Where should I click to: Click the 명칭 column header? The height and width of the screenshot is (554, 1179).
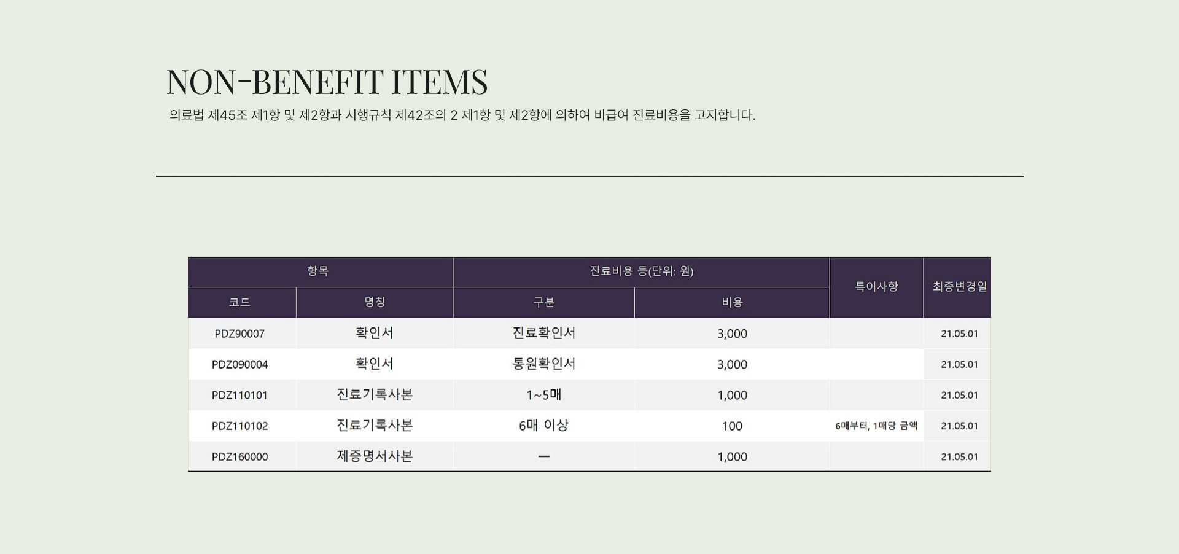(x=375, y=302)
